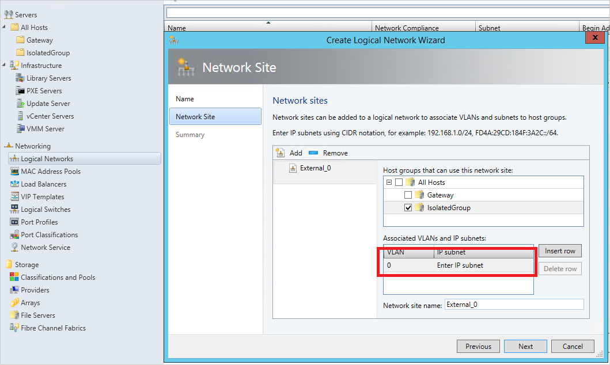Sort by the Subnet column header
The width and height of the screenshot is (610, 365).
pyautogui.click(x=527, y=28)
